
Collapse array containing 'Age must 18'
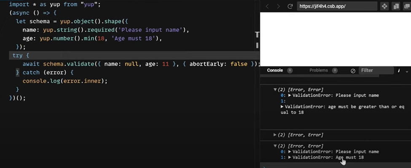coord(275,146)
